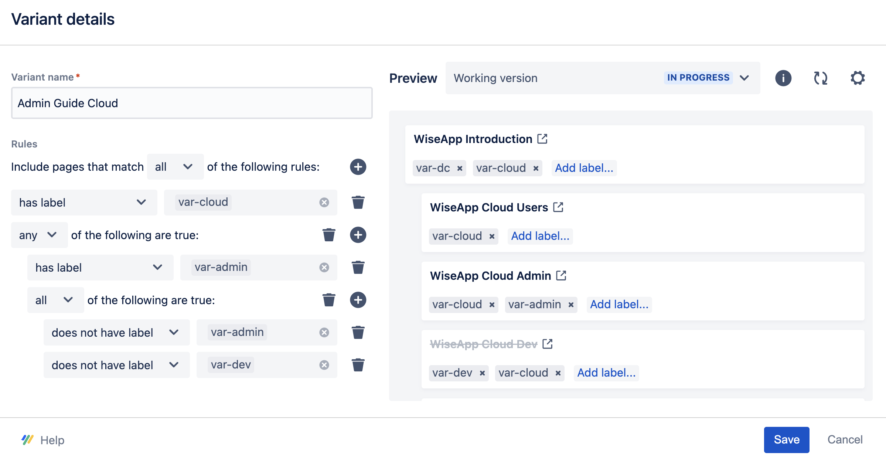Screen dimensions: 886x459
Task: Open the match 'all' rules dropdown
Action: pyautogui.click(x=175, y=167)
